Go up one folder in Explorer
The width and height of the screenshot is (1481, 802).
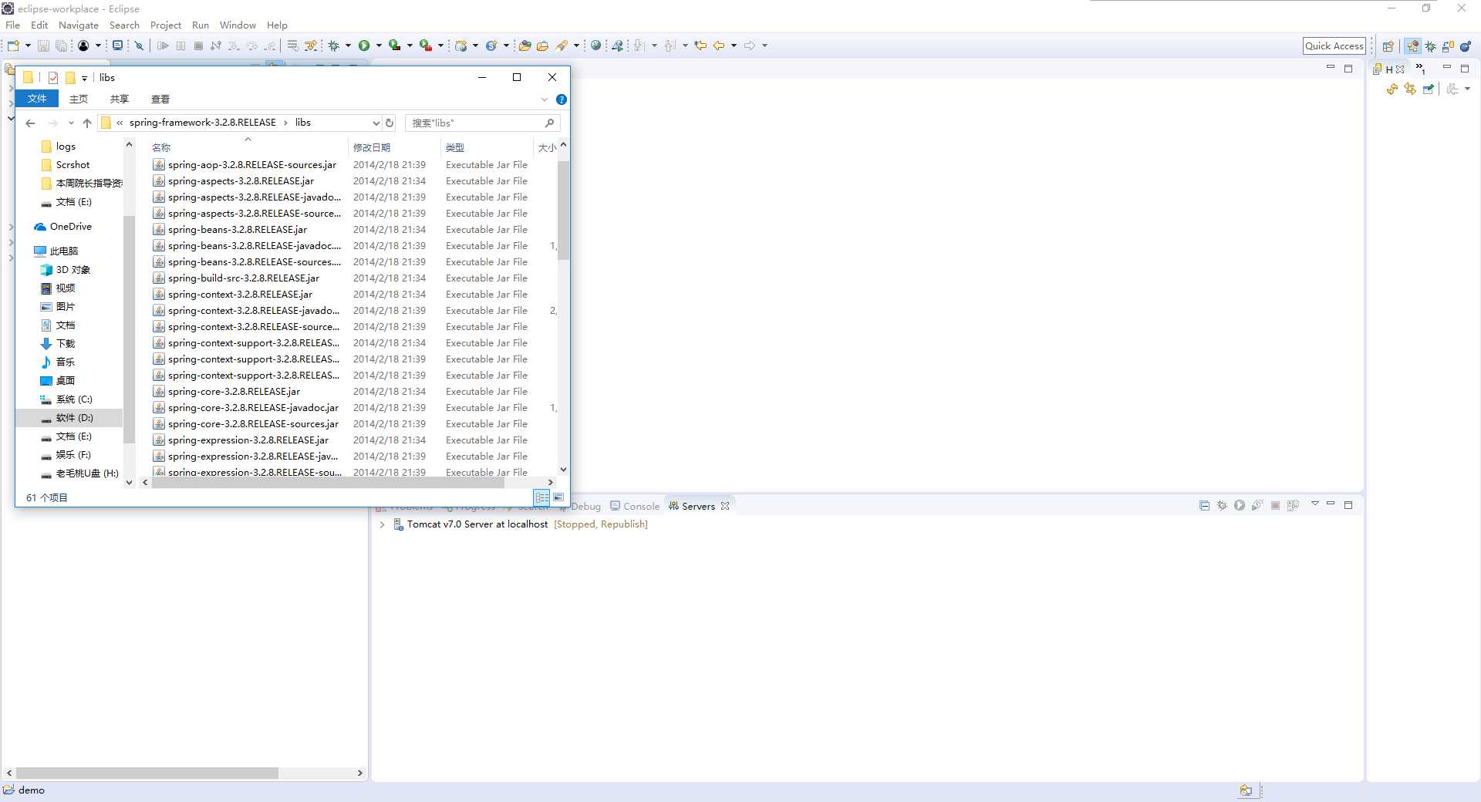(x=87, y=123)
